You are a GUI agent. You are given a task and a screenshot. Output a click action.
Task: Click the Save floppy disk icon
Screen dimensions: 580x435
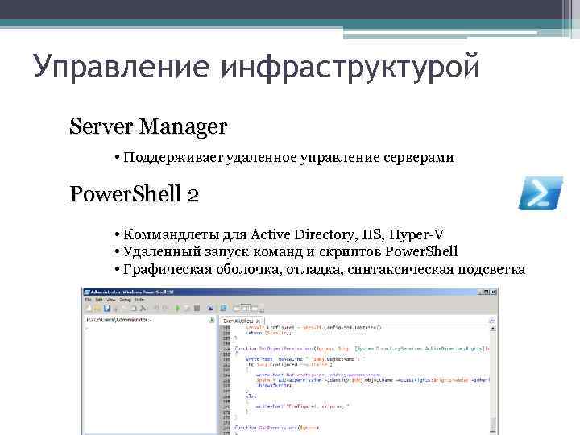click(x=106, y=308)
